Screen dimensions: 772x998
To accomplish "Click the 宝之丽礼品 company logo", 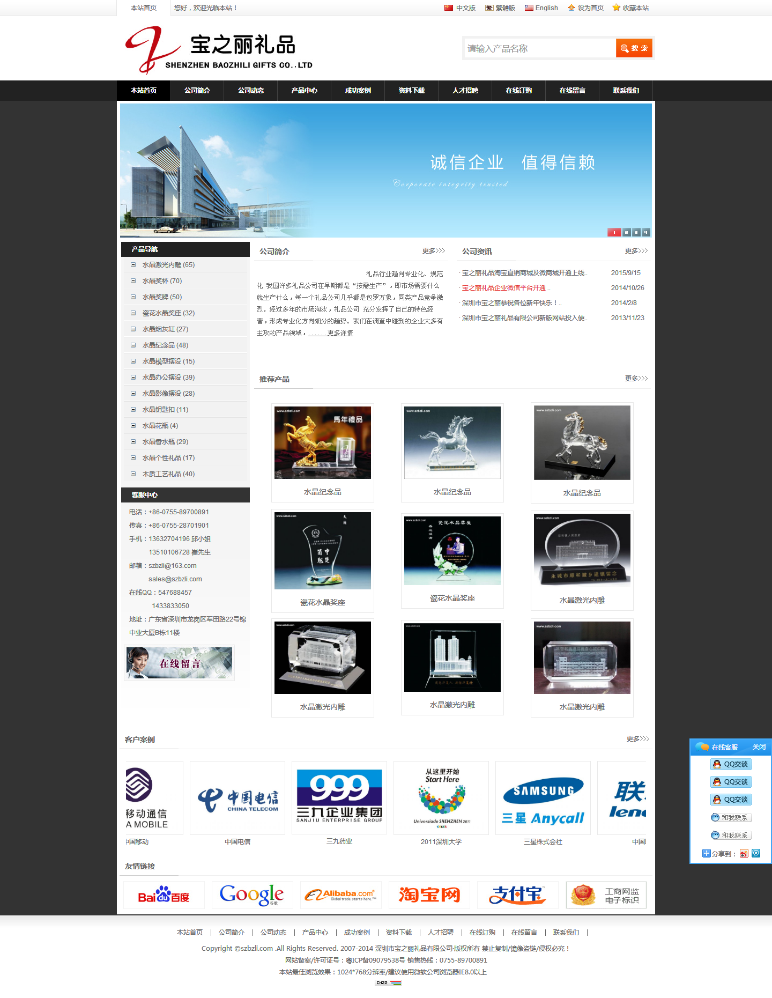I will 219,50.
